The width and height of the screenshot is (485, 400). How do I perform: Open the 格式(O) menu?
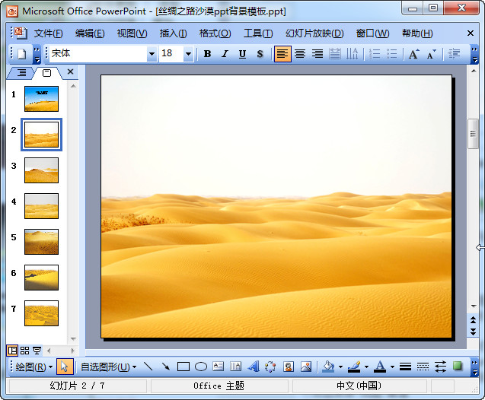pyautogui.click(x=215, y=33)
